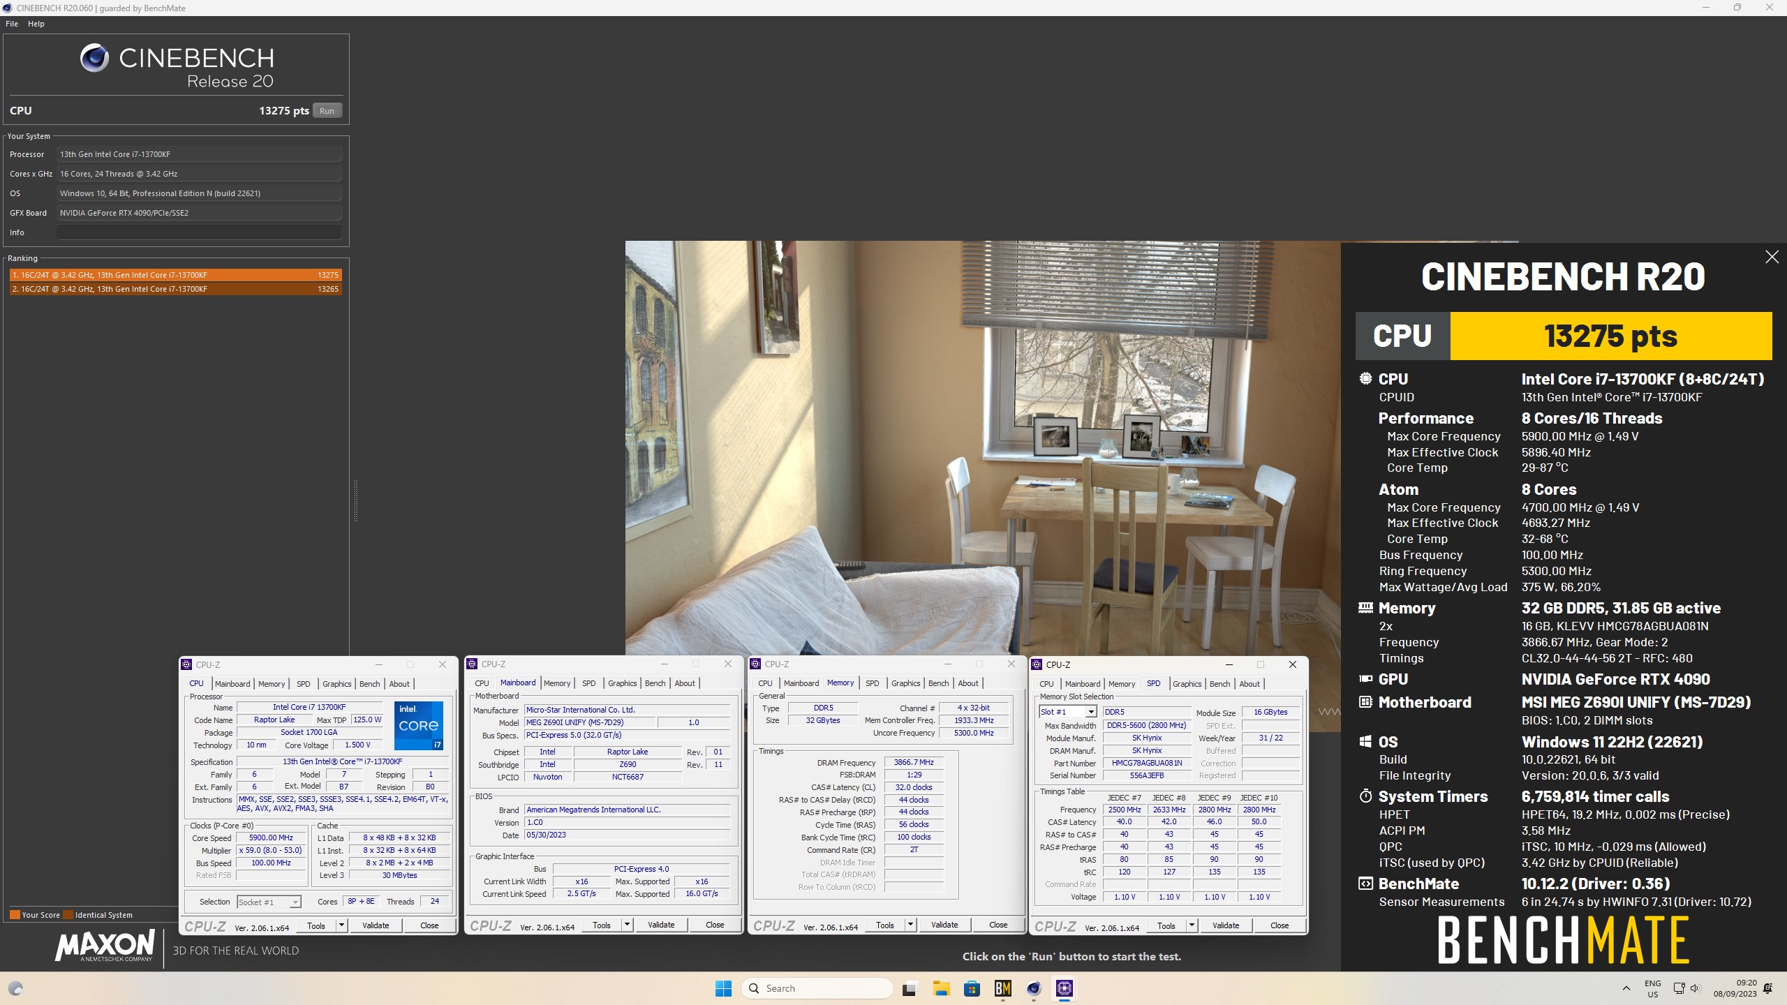Switch to Memory tab in CPU-Z SPD window
Screen dimensions: 1787x1005
coord(1121,684)
